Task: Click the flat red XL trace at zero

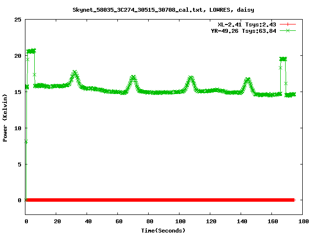Action: click(160, 200)
